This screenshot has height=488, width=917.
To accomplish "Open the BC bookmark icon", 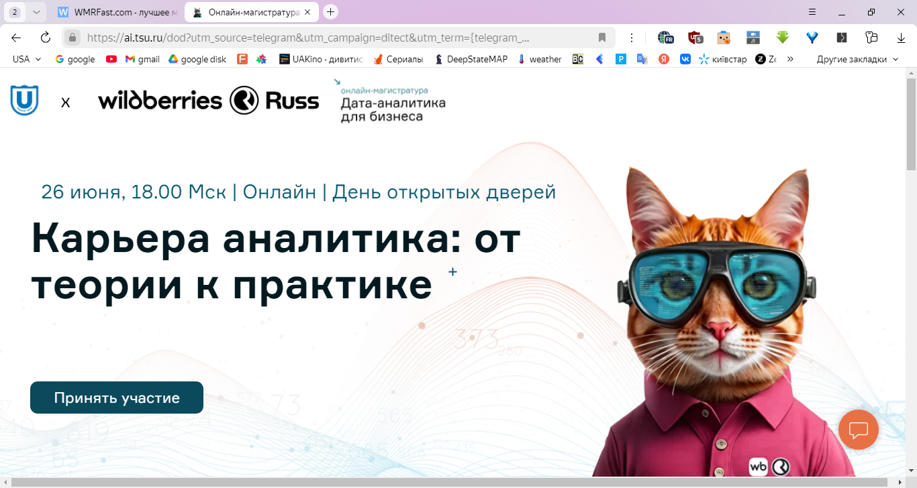I will pyautogui.click(x=577, y=59).
